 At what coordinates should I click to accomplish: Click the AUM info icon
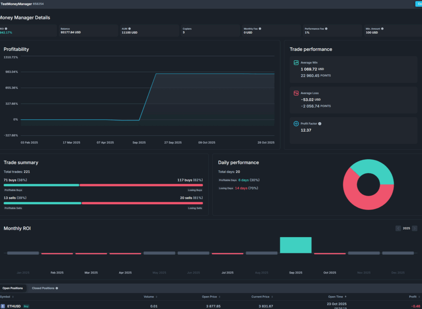[x=129, y=29]
